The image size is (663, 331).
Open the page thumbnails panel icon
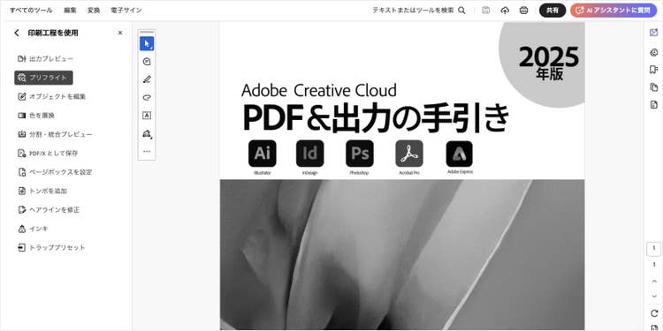(653, 87)
